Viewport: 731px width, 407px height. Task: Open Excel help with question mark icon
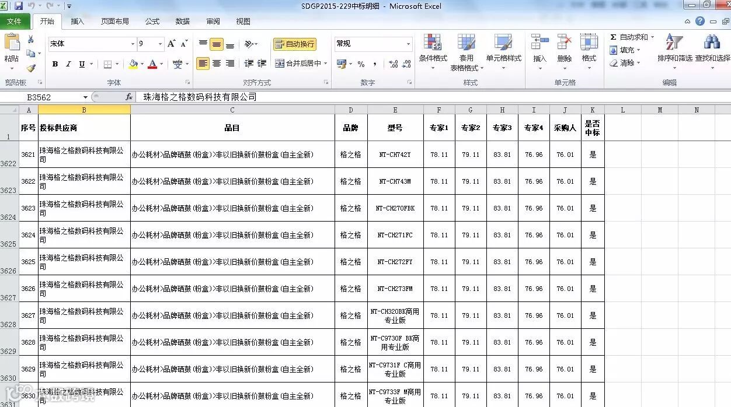coord(699,21)
